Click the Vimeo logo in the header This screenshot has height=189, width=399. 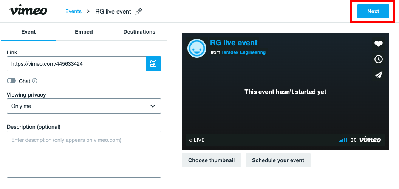pyautogui.click(x=28, y=11)
